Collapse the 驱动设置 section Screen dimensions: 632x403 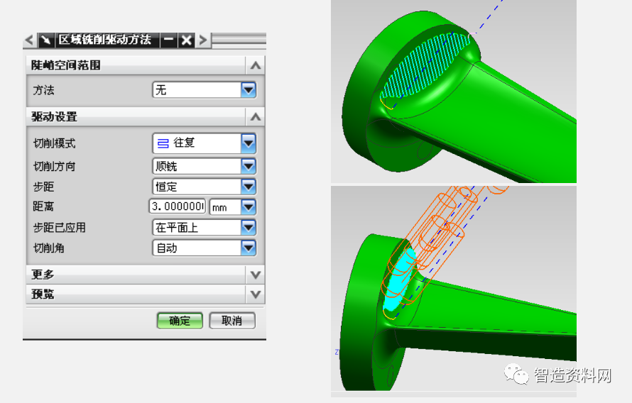click(256, 117)
